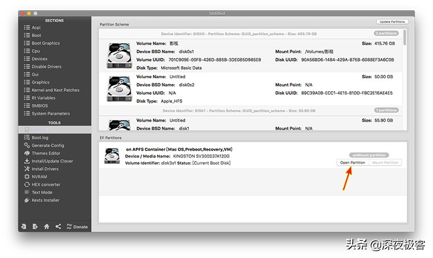The height and width of the screenshot is (258, 433).
Task: Open the NVRAM tool
Action: (x=39, y=176)
